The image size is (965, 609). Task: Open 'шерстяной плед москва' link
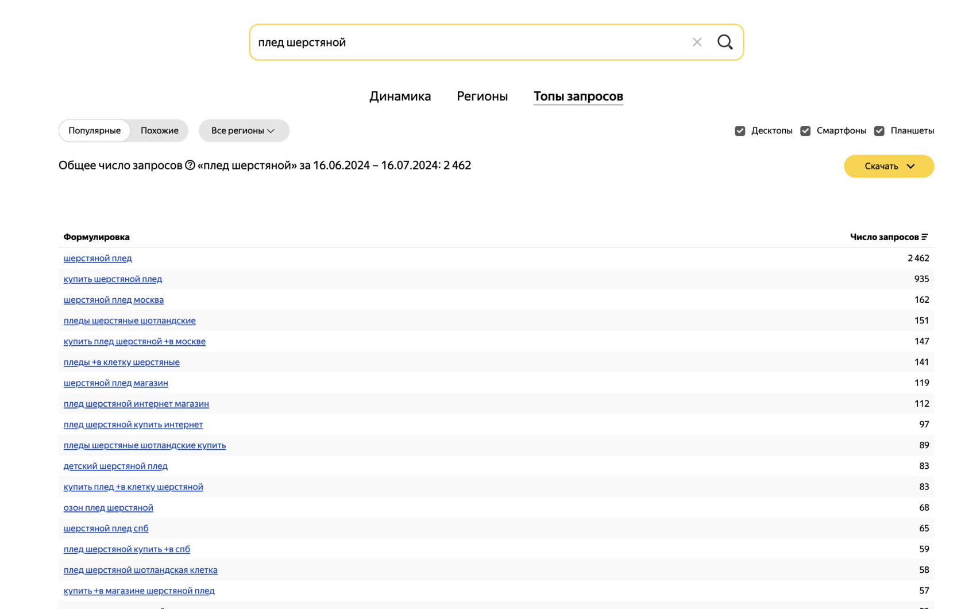pos(114,299)
